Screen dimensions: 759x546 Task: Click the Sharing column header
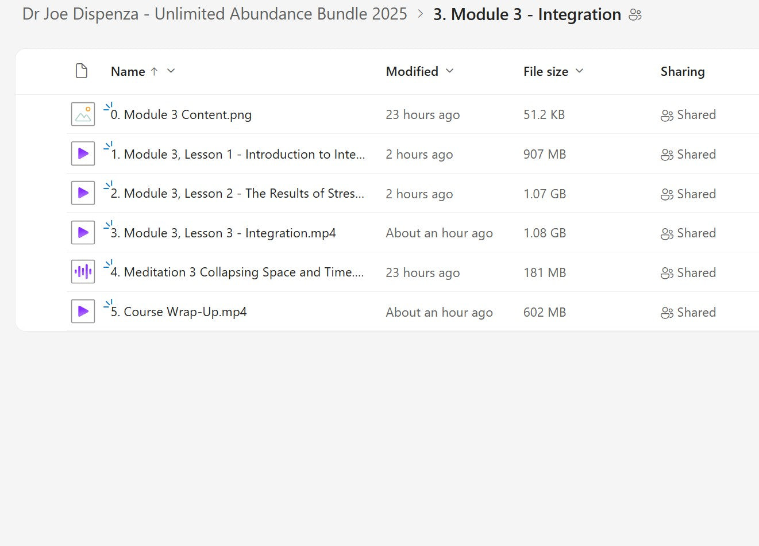point(682,71)
